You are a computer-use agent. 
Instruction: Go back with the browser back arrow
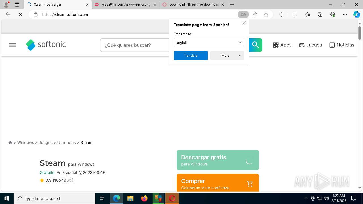[8, 14]
